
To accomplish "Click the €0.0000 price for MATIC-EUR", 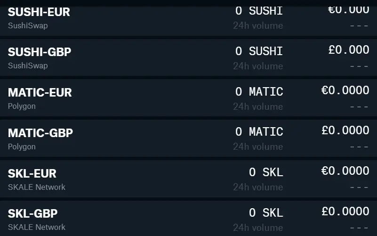I will (x=345, y=90).
